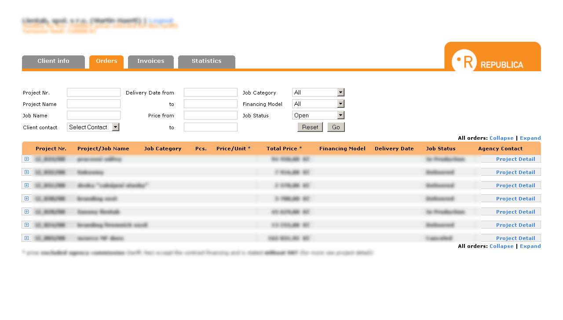563x320 pixels.
Task: Click the Delivery Date from field
Action: 211,93
